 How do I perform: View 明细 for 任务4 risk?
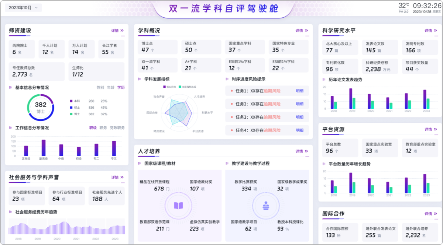pos(300,130)
